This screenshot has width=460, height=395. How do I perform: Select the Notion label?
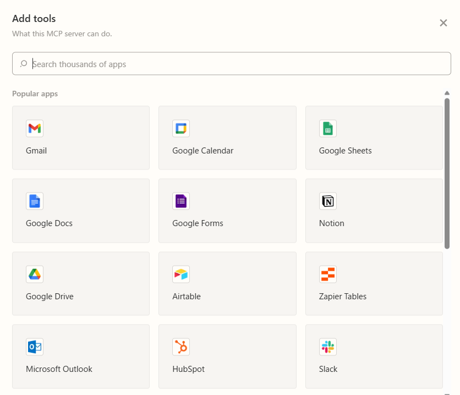point(331,223)
